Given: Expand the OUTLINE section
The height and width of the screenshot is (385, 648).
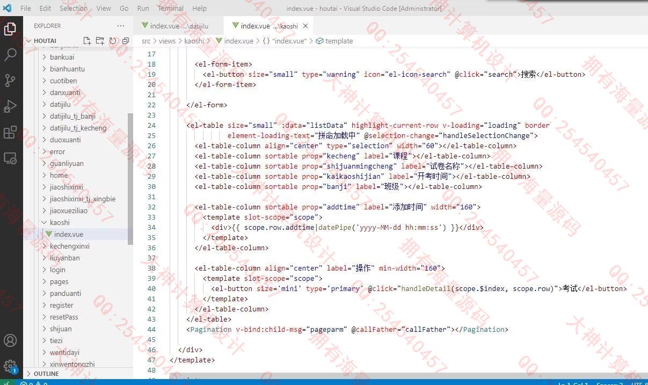Looking at the screenshot, I should coord(46,374).
